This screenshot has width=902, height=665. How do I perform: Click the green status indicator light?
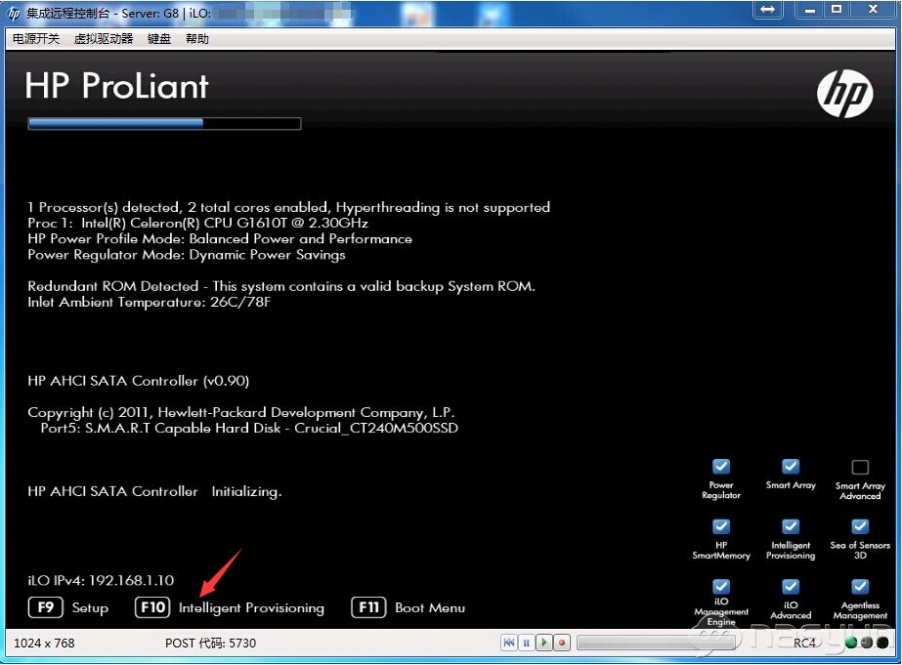pos(851,643)
